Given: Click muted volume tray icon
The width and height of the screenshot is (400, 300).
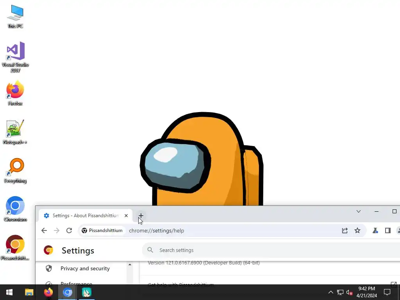Looking at the screenshot, I should click(349, 292).
